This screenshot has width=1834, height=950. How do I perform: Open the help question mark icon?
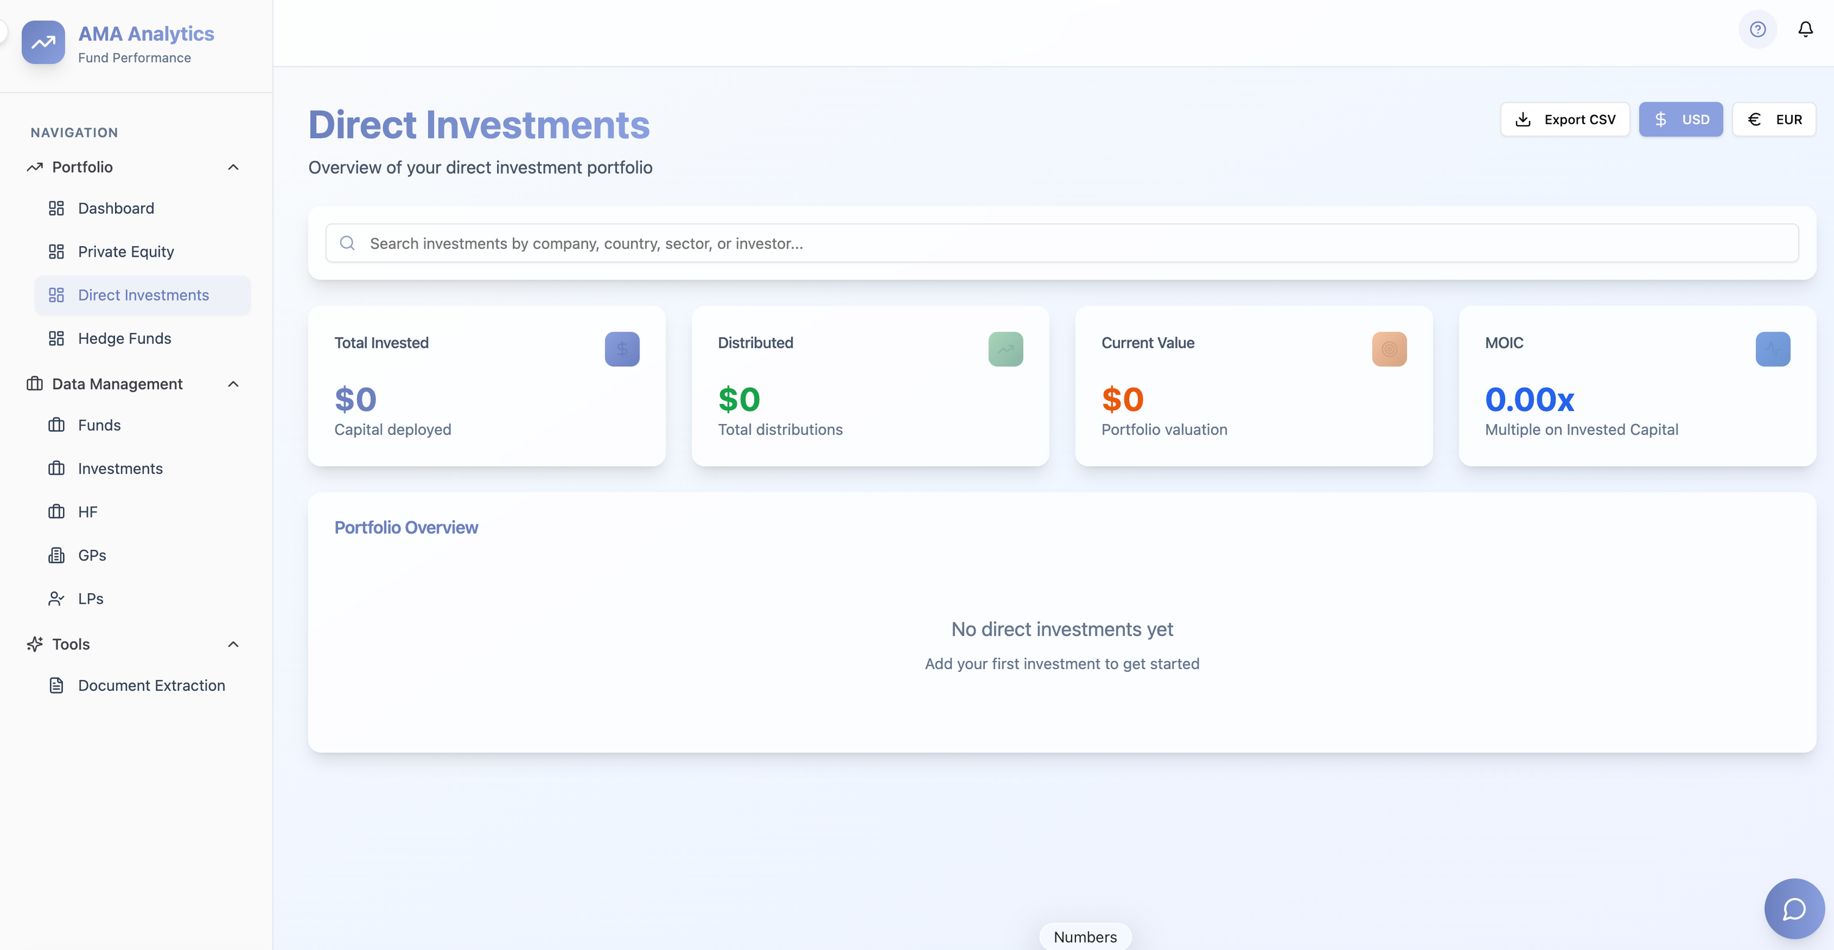(x=1758, y=29)
